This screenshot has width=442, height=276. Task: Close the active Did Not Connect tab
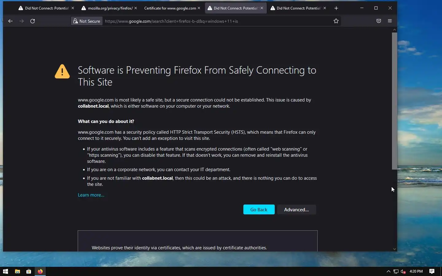point(262,8)
